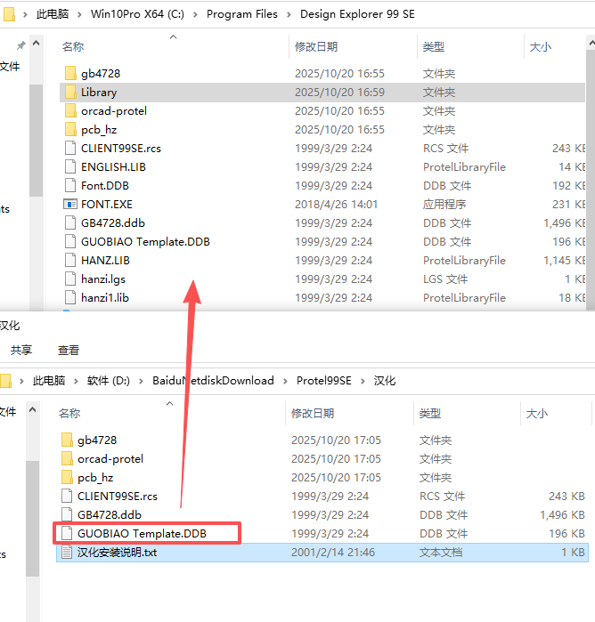
Task: Click the Library folder icon
Action: (70, 92)
